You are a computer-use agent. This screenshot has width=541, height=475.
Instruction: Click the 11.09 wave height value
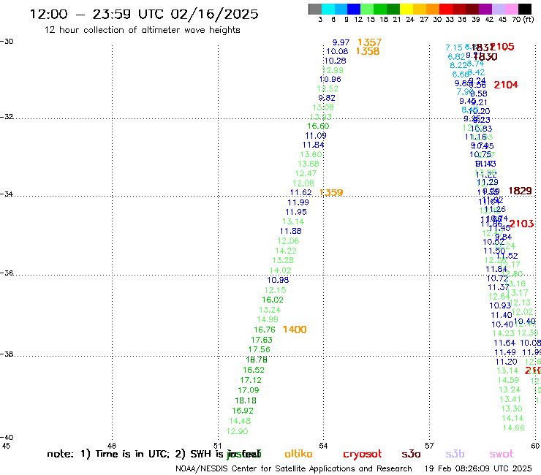click(316, 136)
